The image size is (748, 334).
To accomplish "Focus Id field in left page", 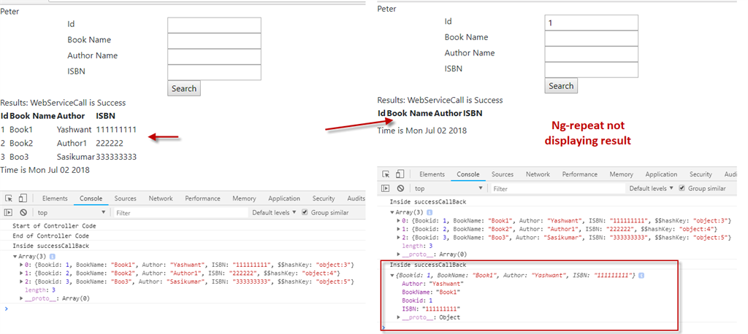I will 214,26.
